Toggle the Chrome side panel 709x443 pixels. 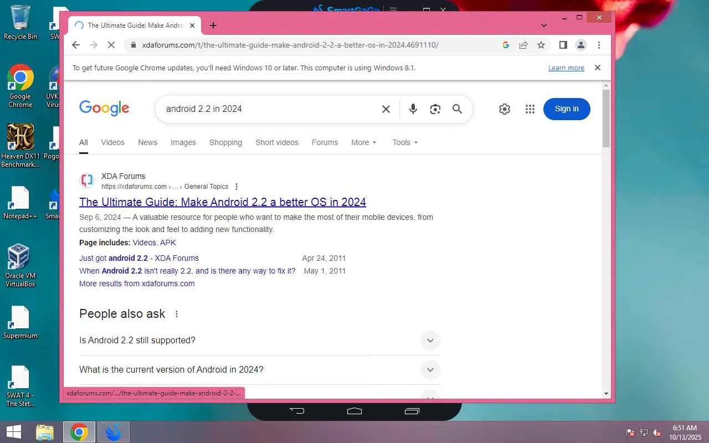[x=563, y=45]
